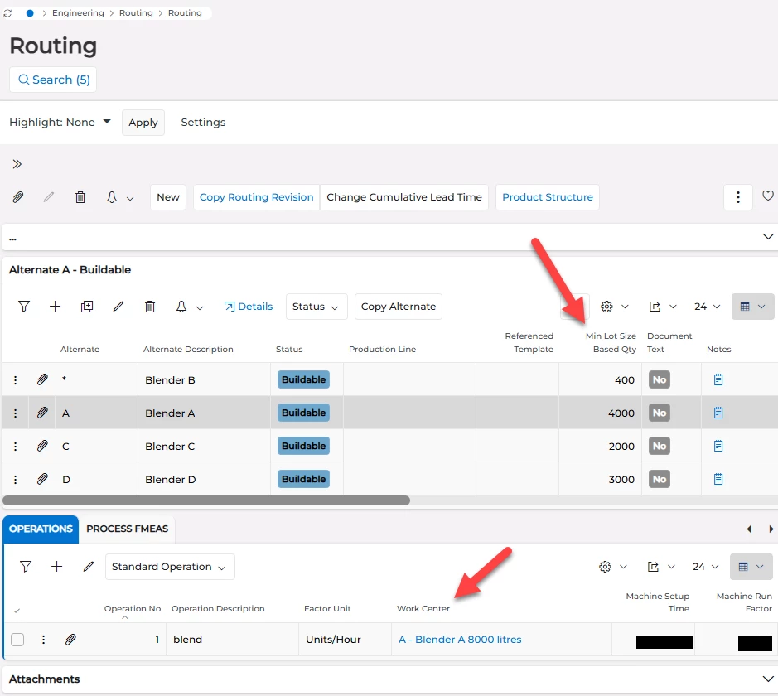Expand the side panel with double chevron
Screen dimensions: 778x696
click(17, 164)
